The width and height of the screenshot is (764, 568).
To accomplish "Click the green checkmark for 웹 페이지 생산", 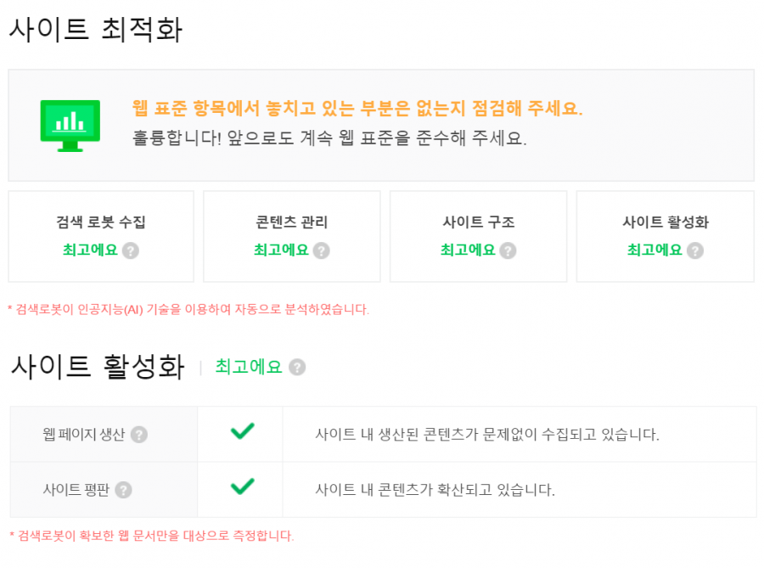I will click(242, 430).
